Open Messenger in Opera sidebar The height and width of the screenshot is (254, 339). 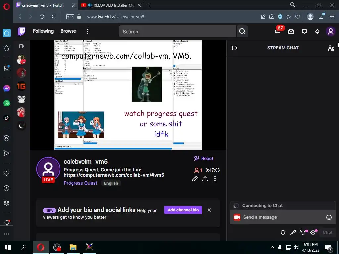(7, 88)
